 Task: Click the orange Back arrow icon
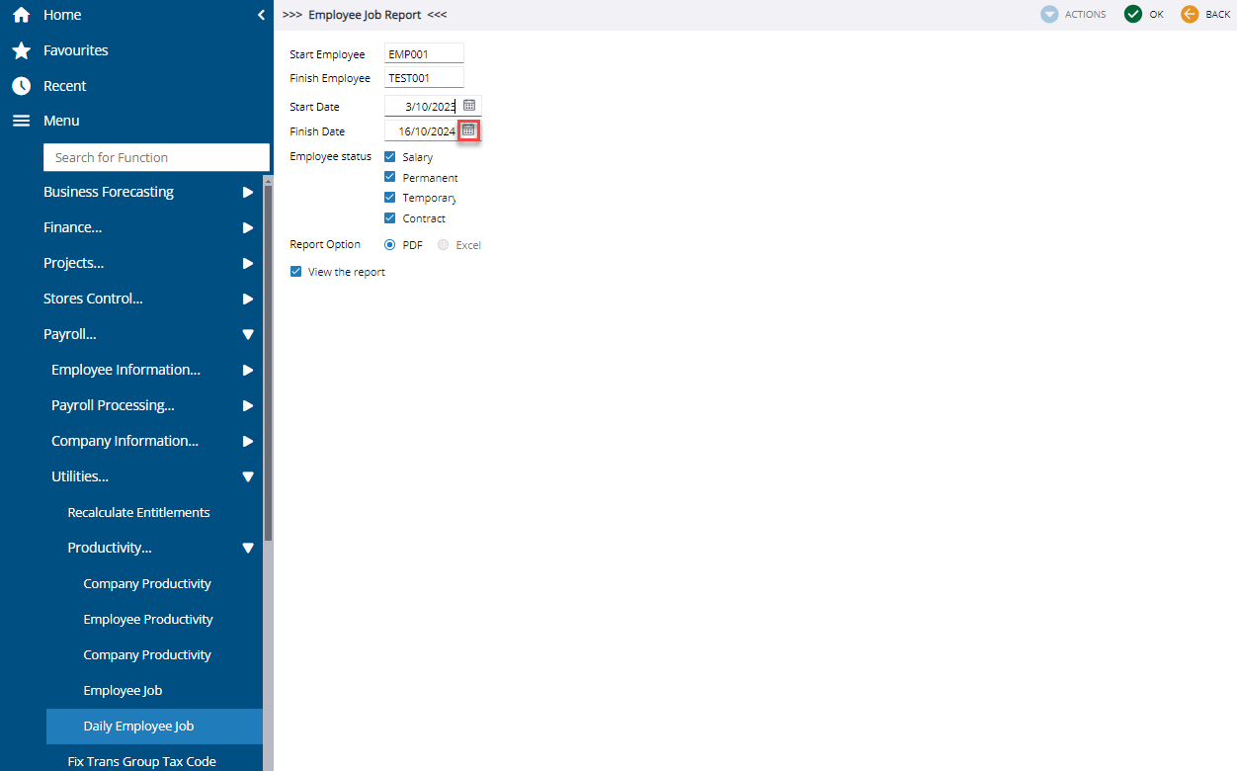pos(1190,14)
